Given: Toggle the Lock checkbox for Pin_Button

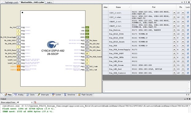Looking at the screenshot, I should coord(188,30).
